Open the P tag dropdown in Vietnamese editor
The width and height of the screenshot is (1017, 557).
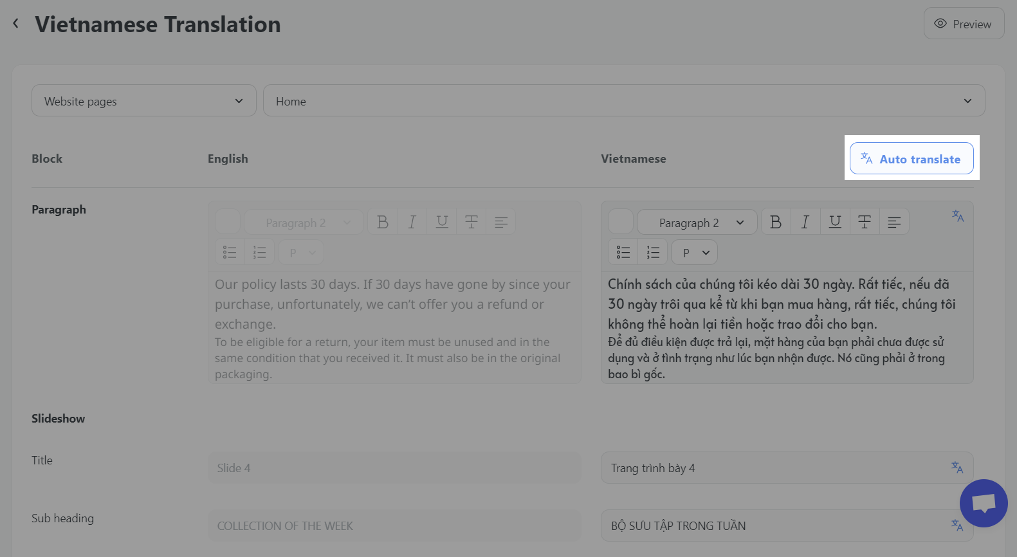point(694,253)
